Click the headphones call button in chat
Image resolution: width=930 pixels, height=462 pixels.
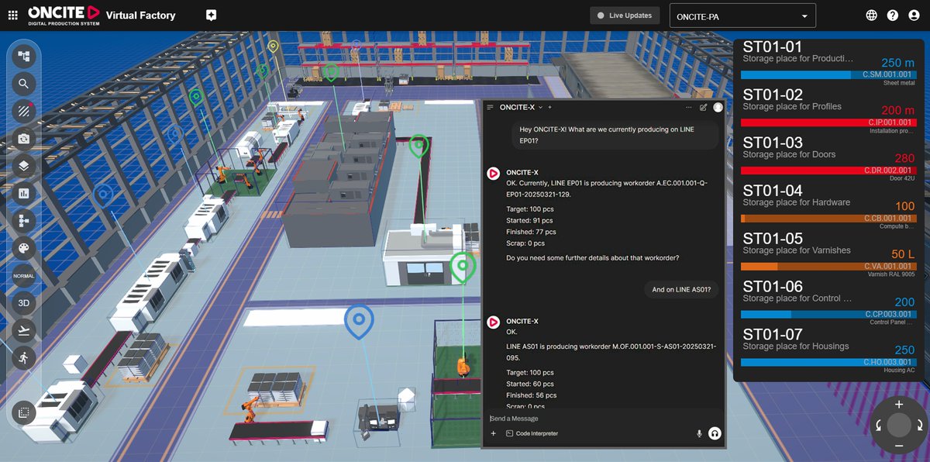point(715,433)
